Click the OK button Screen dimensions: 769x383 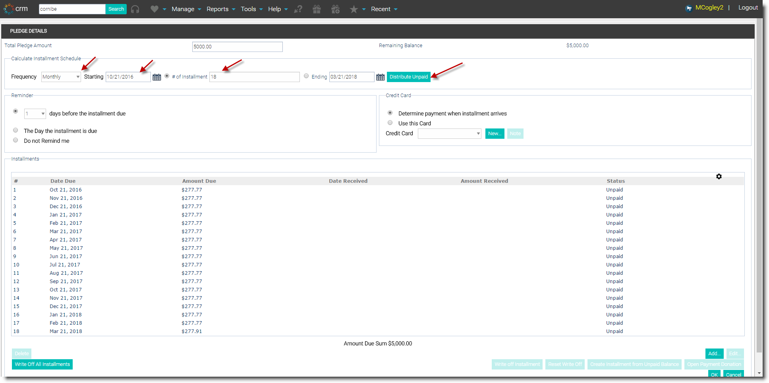[714, 374]
